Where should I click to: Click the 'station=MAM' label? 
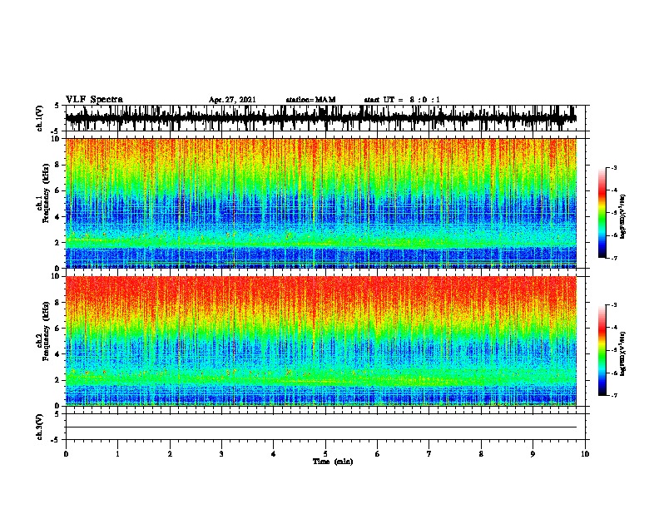(310, 100)
